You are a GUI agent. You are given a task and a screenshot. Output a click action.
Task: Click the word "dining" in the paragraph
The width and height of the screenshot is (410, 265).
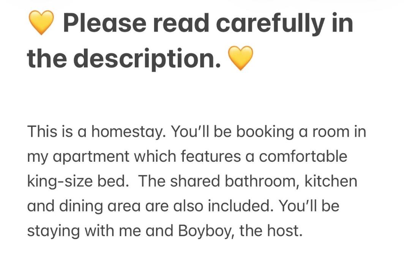(81, 206)
